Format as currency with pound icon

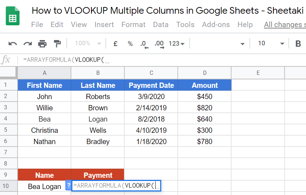[x=116, y=44]
